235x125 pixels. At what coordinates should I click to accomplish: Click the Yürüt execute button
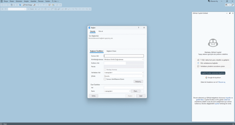click(x=31, y=9)
